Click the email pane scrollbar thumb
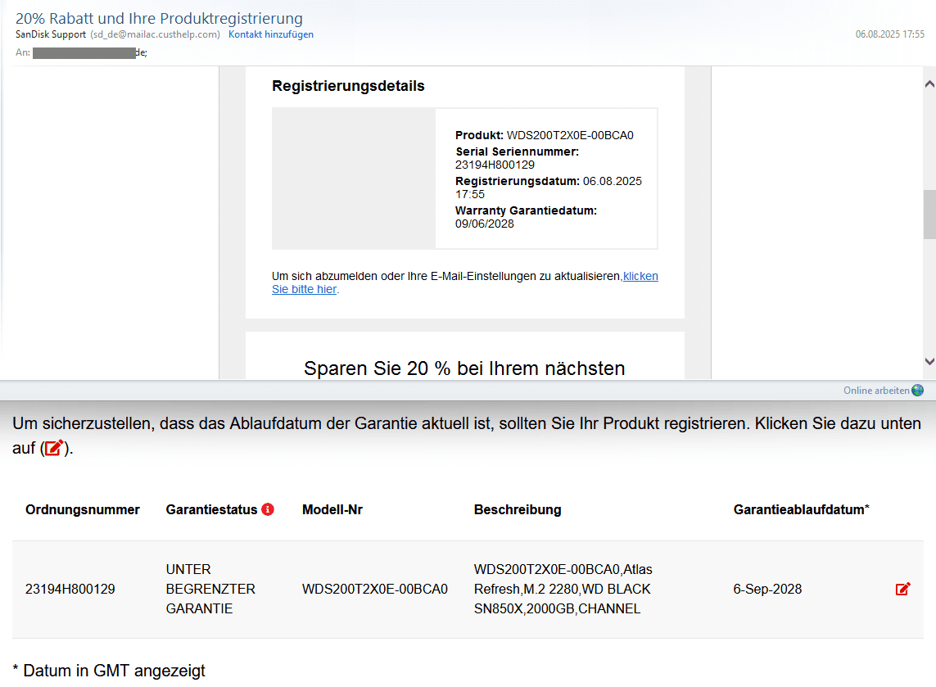The height and width of the screenshot is (687, 936). click(x=929, y=215)
